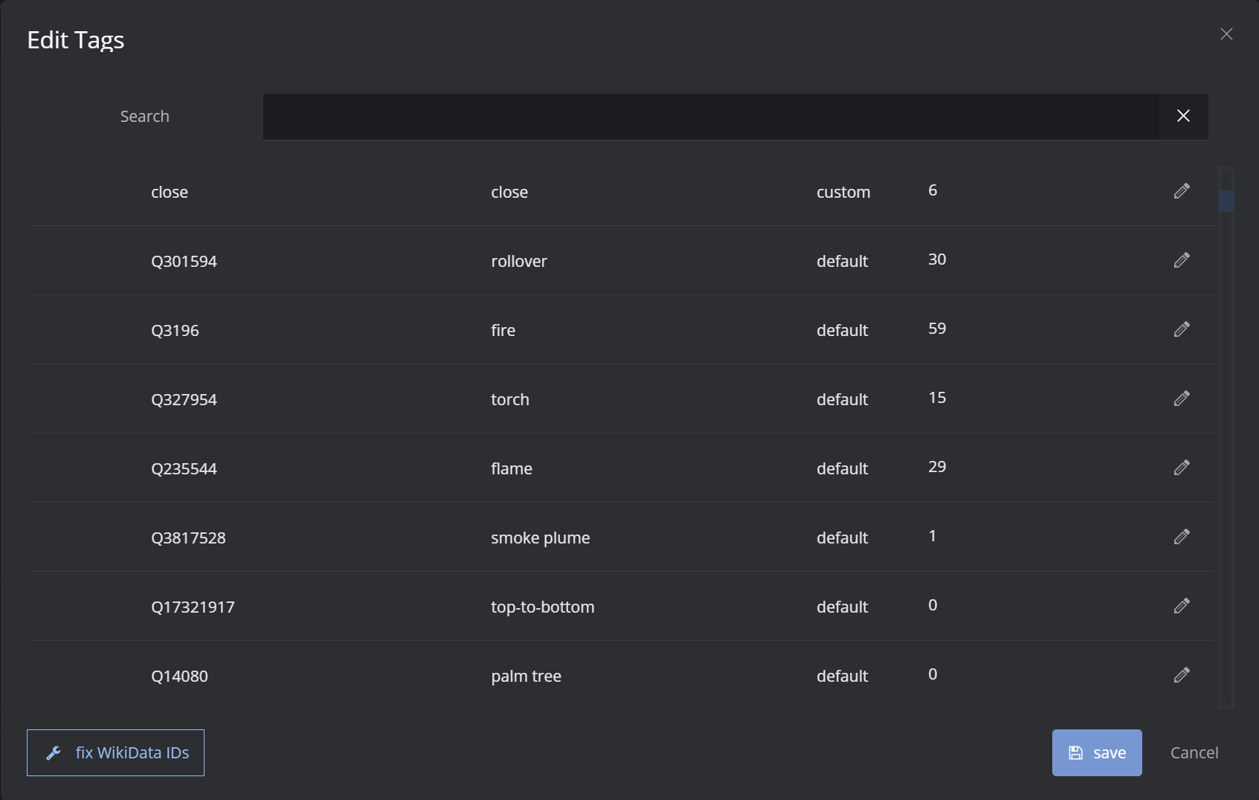Cancel editing tags
Image resolution: width=1259 pixels, height=800 pixels.
1194,752
